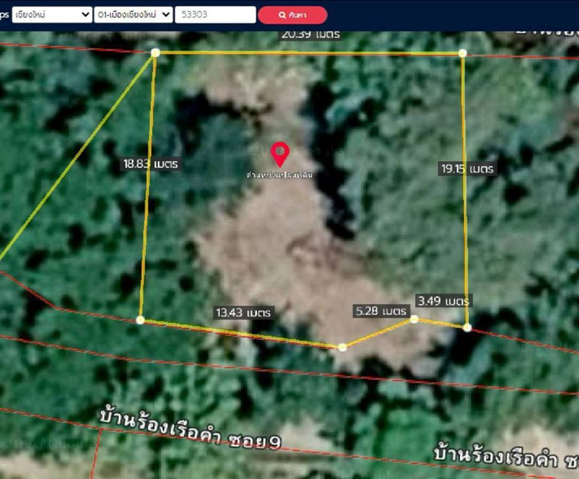Click the 5.28 เมตร measurement label
The width and height of the screenshot is (579, 479).
click(381, 311)
